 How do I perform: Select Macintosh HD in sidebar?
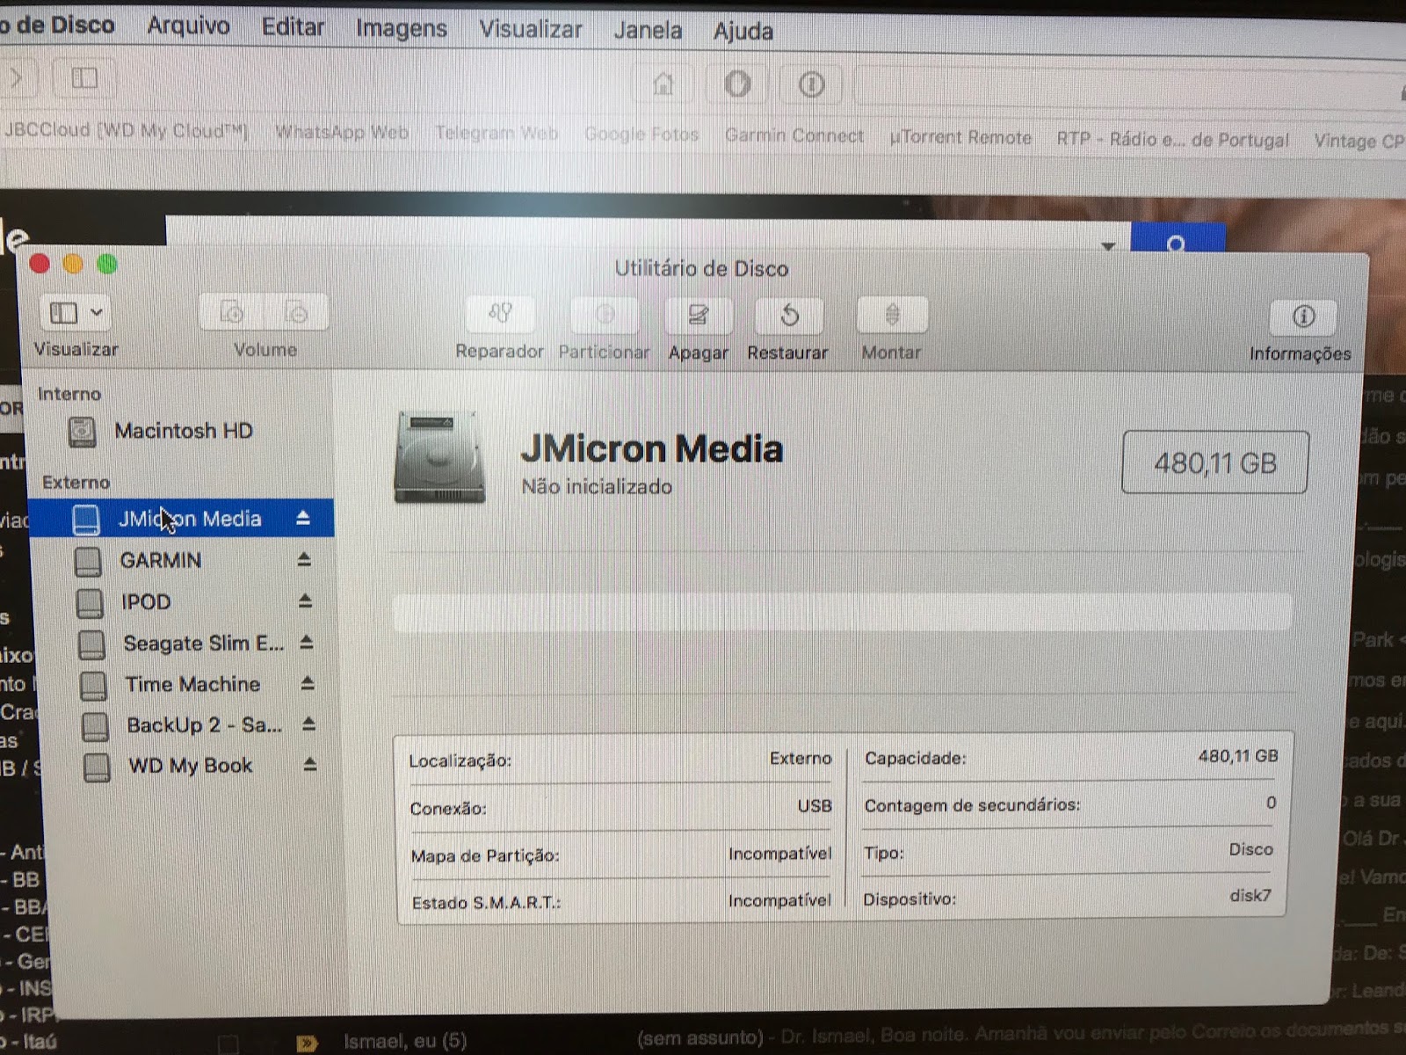point(183,431)
